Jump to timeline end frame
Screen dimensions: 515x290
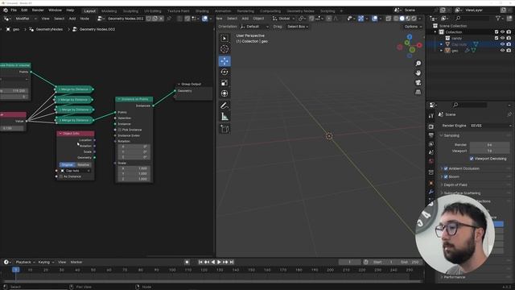click(232, 262)
